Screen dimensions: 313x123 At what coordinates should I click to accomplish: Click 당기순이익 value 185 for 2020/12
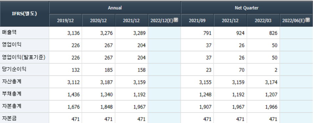point(108,70)
